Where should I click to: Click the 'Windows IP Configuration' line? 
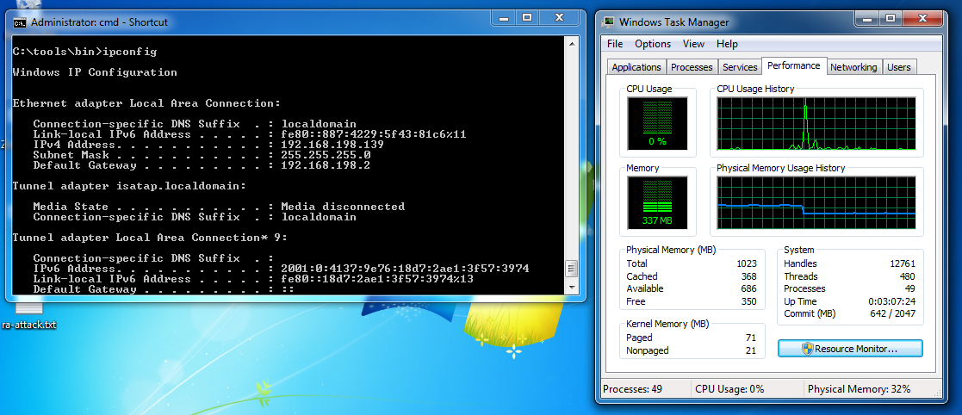coord(95,72)
